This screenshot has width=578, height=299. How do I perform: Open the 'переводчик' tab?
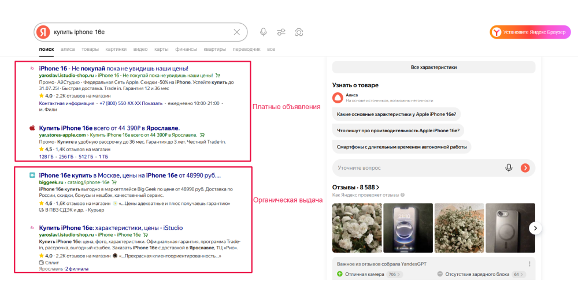pos(247,49)
